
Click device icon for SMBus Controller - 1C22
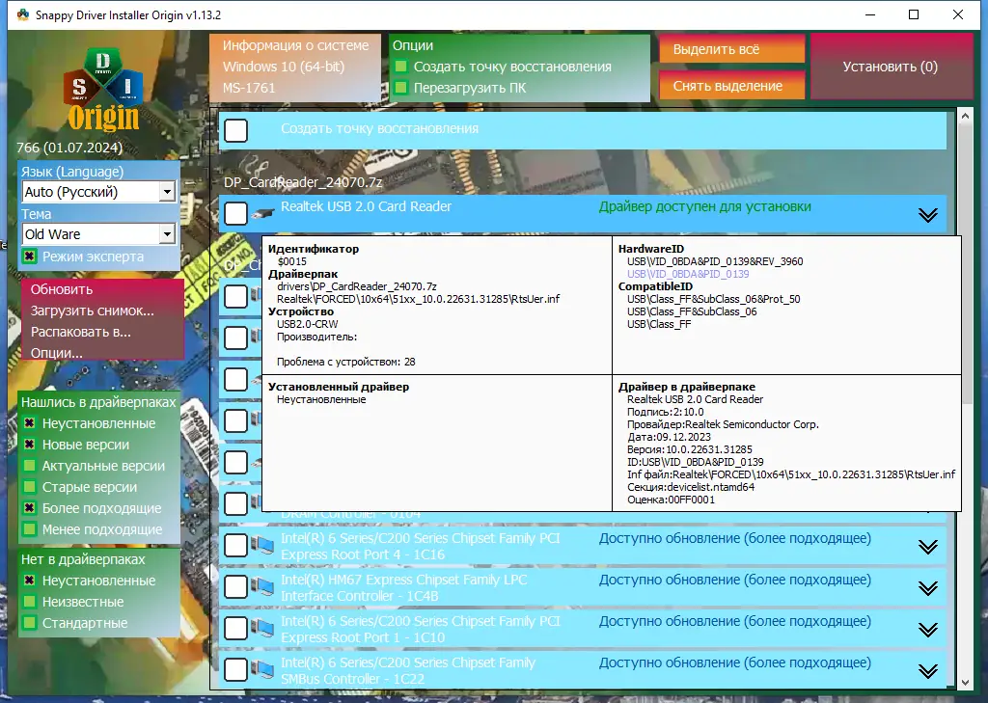coord(262,670)
